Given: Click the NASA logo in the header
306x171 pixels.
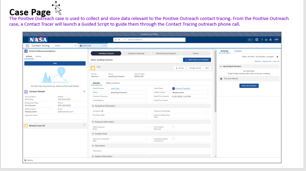Looking at the screenshot, I should [x=38, y=40].
